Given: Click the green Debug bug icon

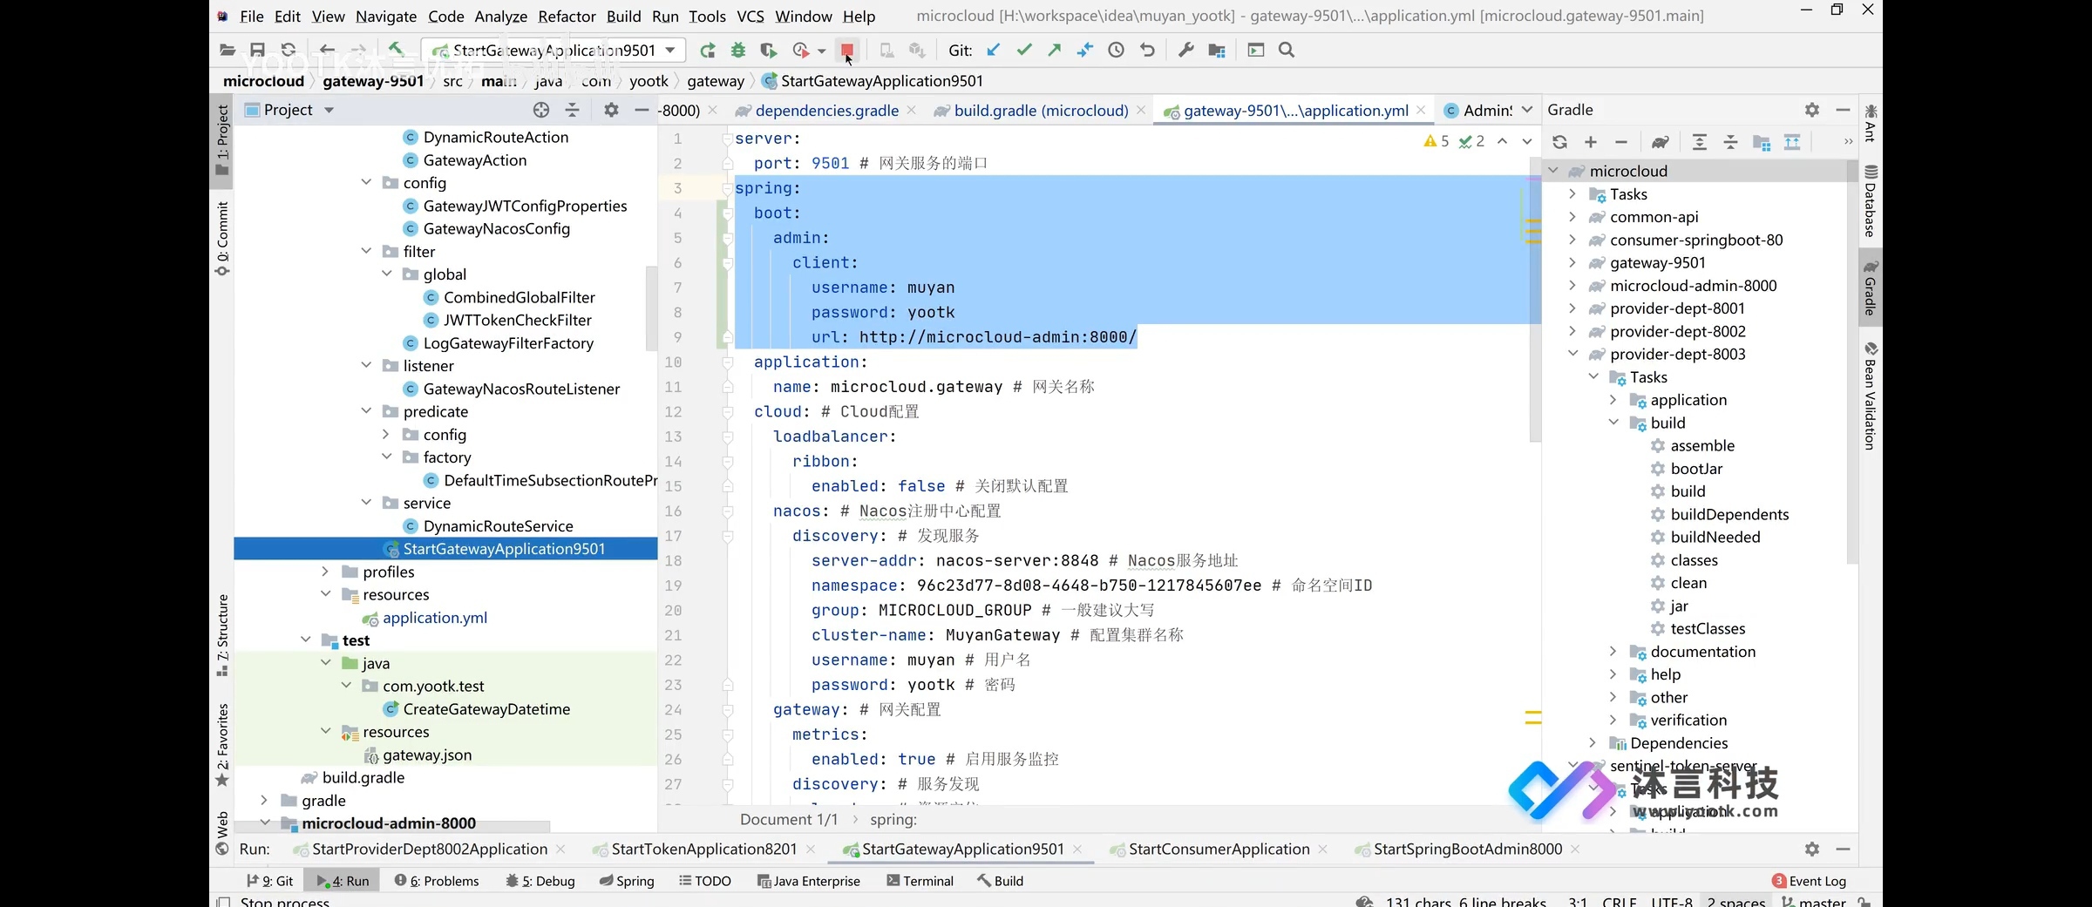Looking at the screenshot, I should 738,51.
